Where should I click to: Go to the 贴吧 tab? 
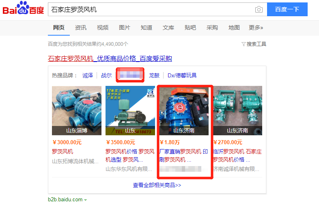click(x=190, y=28)
